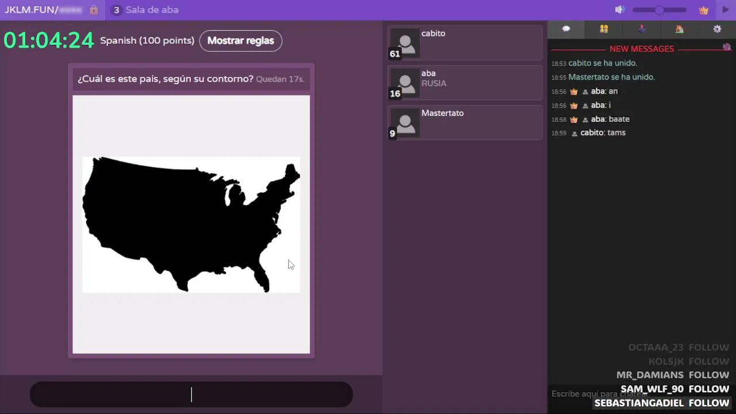Click player name Mastertato in the scoreboard
736x414 pixels.
click(442, 113)
